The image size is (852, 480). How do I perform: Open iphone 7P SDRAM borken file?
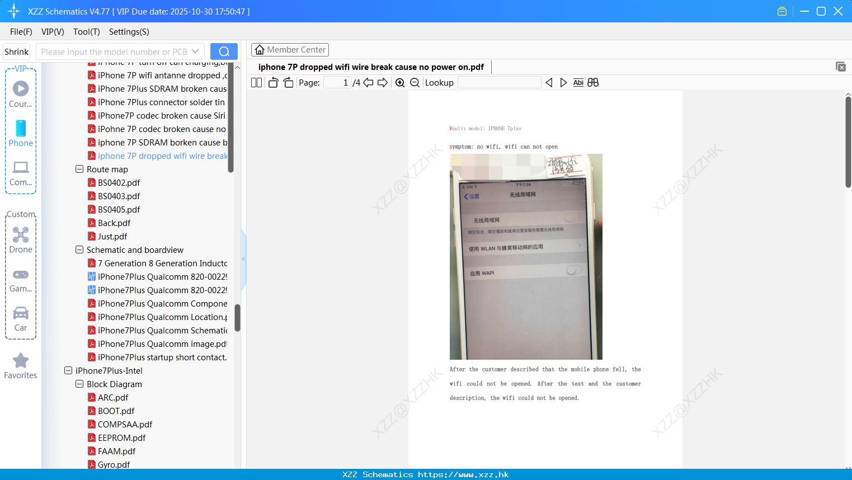158,142
